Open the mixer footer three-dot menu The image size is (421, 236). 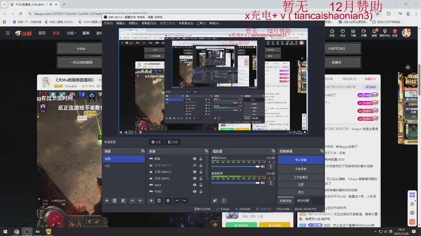pyautogui.click(x=224, y=201)
